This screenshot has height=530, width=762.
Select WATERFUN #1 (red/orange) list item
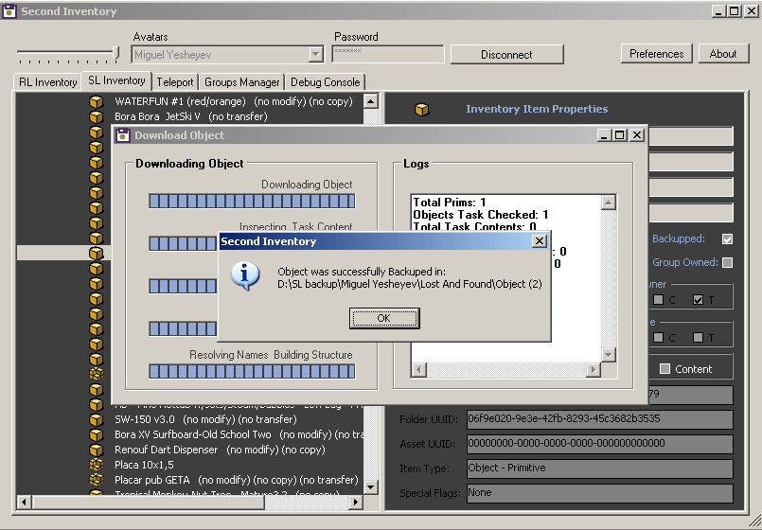(x=233, y=101)
